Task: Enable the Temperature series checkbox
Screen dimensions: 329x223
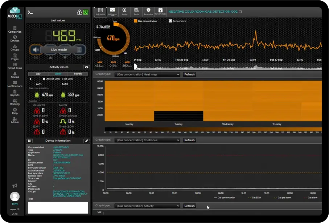Action: click(170, 20)
